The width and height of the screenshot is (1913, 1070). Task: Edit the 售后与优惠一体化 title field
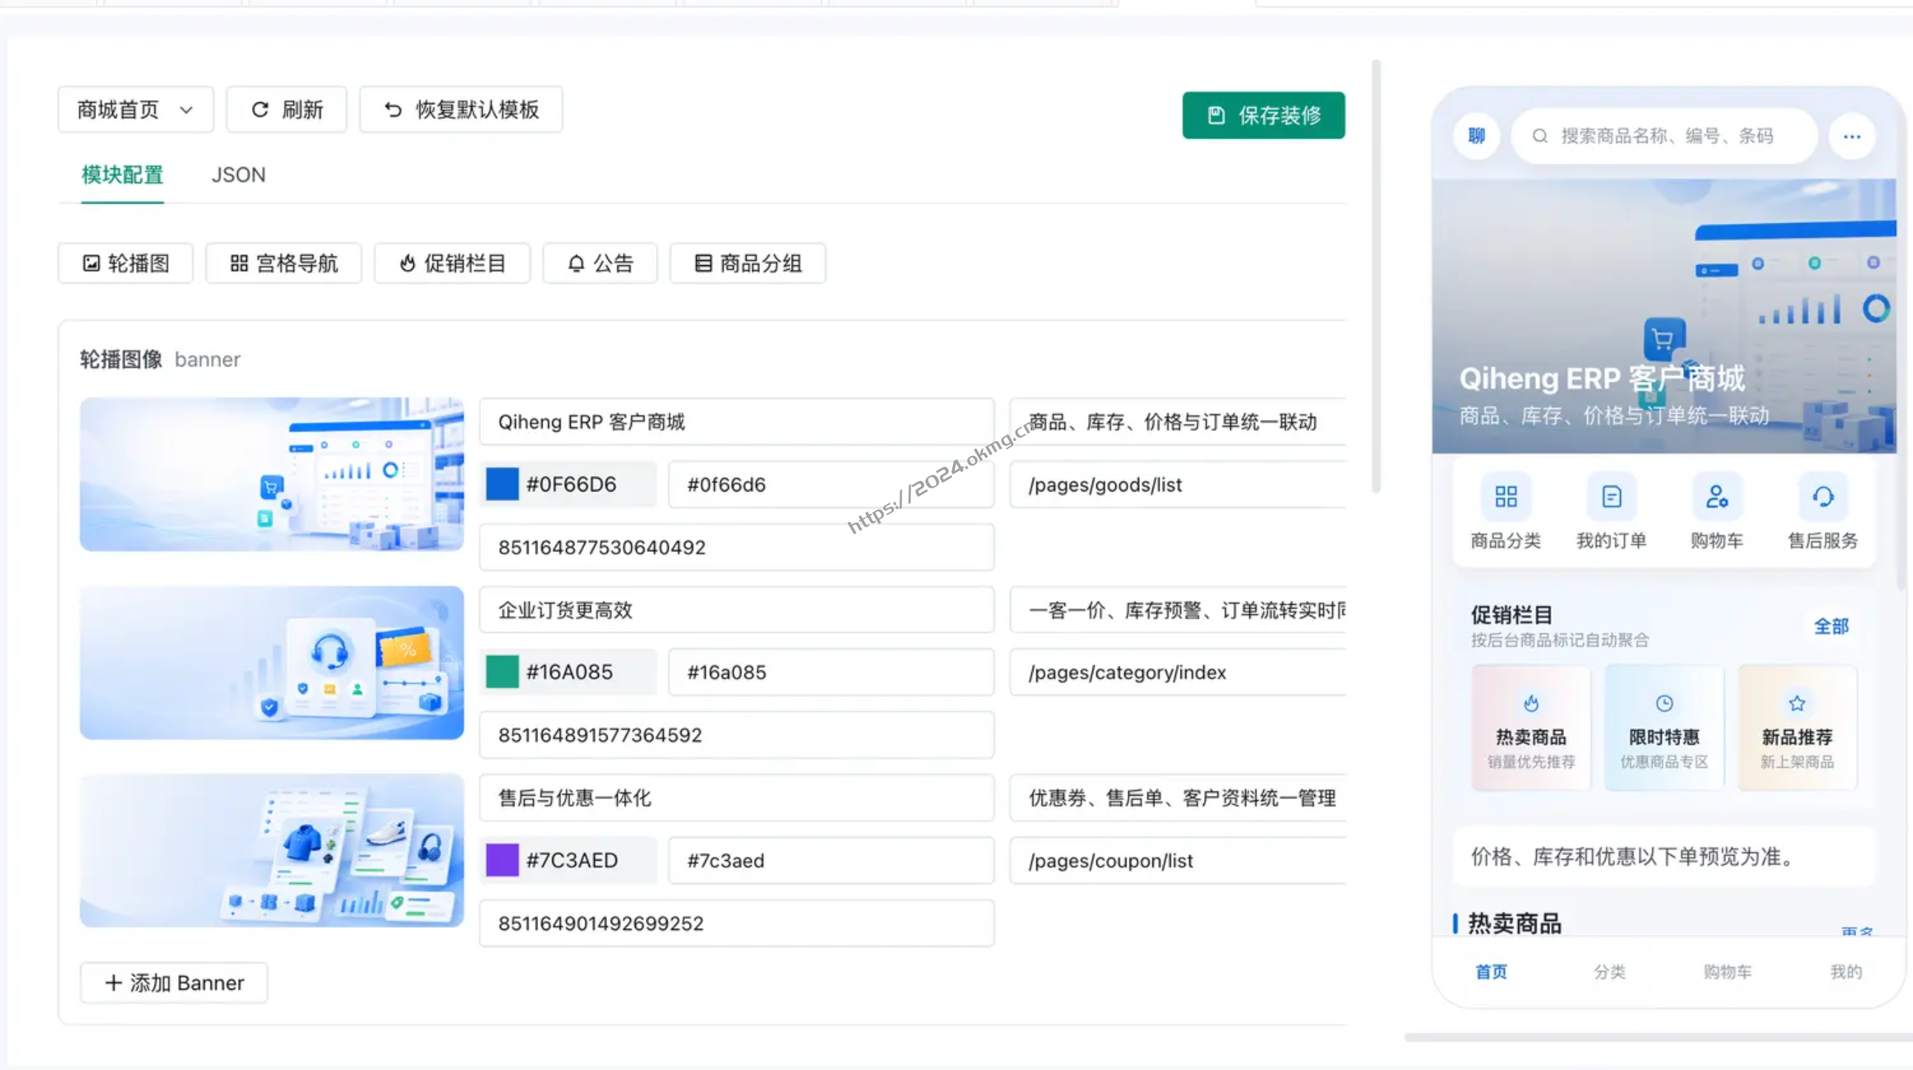(x=737, y=797)
